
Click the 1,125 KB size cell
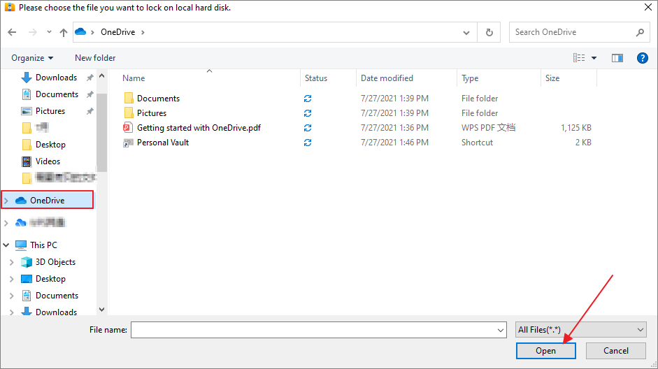tap(575, 128)
